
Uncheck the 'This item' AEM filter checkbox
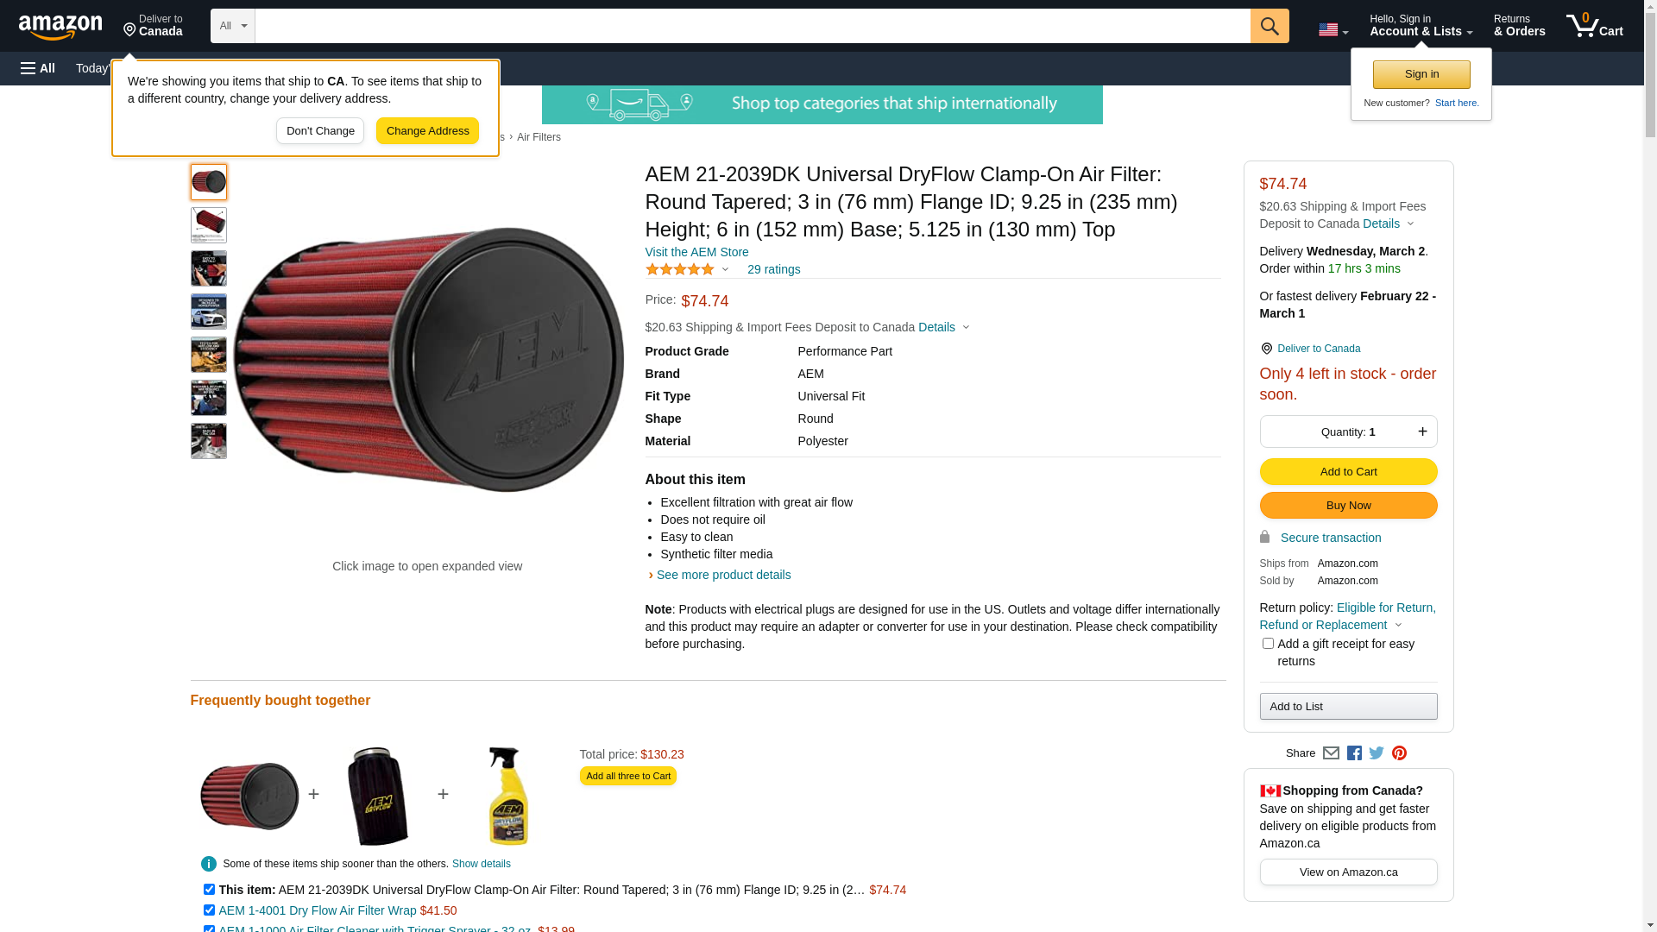(x=209, y=889)
